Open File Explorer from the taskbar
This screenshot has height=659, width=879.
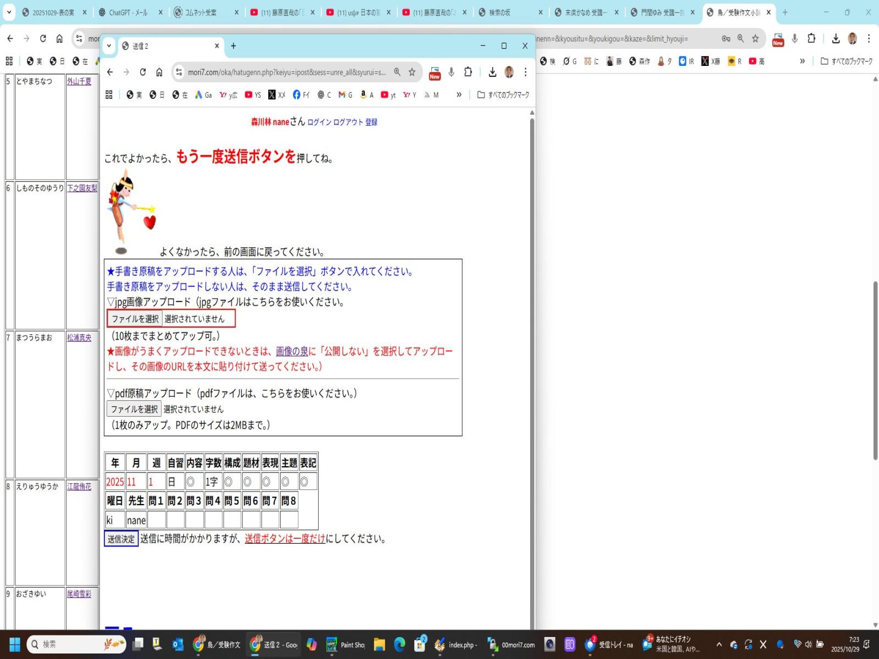coord(379,645)
